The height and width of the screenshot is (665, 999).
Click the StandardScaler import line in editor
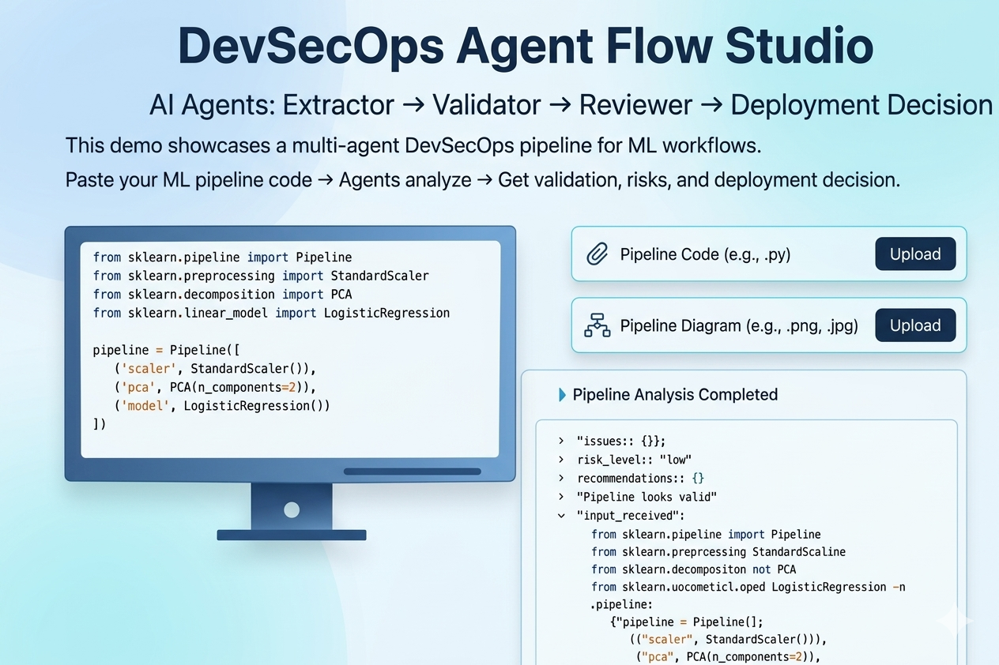(x=261, y=276)
